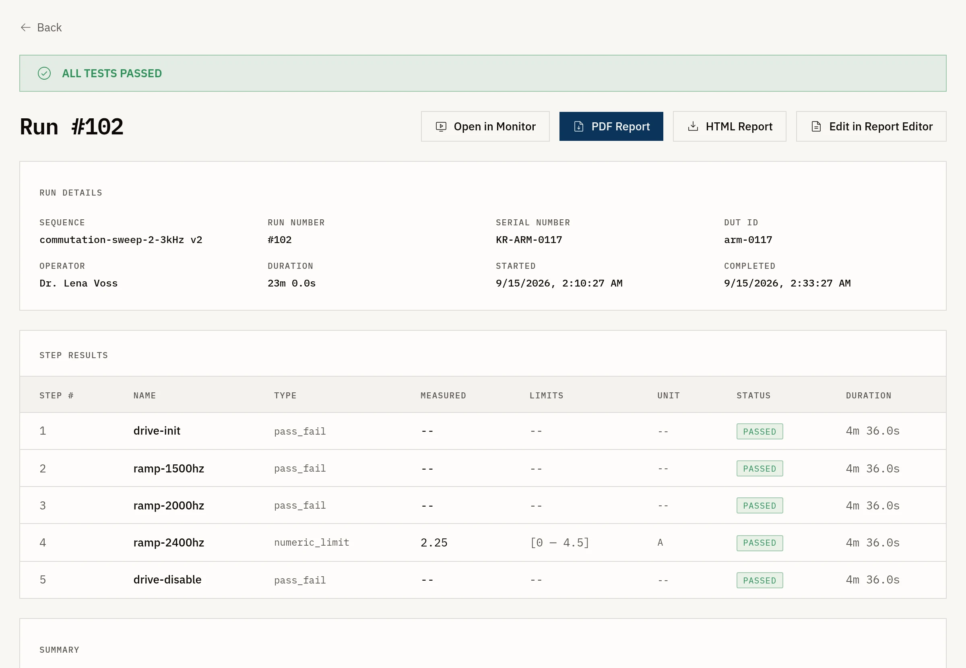The image size is (966, 668).
Task: Select the ramp-2000hz step name
Action: click(x=169, y=505)
